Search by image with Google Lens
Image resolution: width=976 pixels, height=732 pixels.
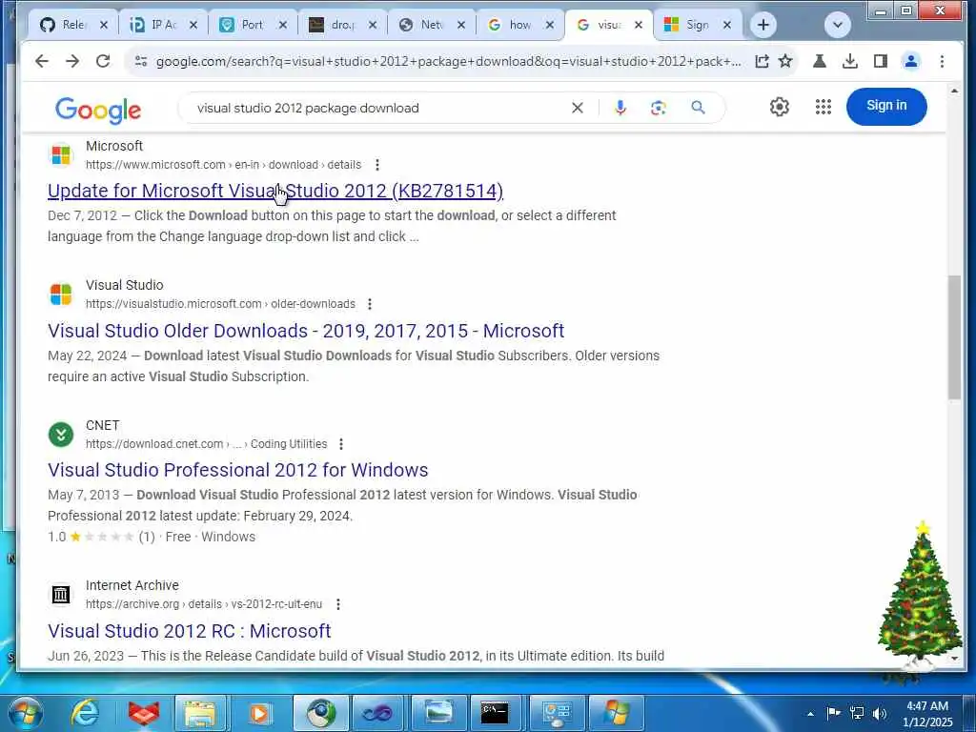[x=658, y=108]
